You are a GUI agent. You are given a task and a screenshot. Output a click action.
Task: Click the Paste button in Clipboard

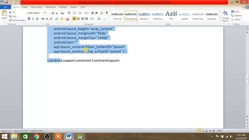click(x=4, y=16)
